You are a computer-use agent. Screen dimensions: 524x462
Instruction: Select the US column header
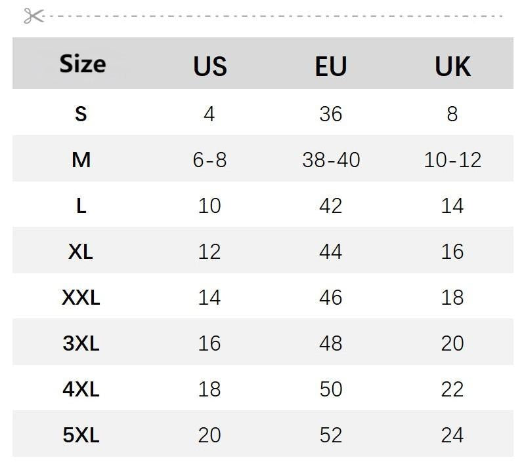[x=210, y=66]
